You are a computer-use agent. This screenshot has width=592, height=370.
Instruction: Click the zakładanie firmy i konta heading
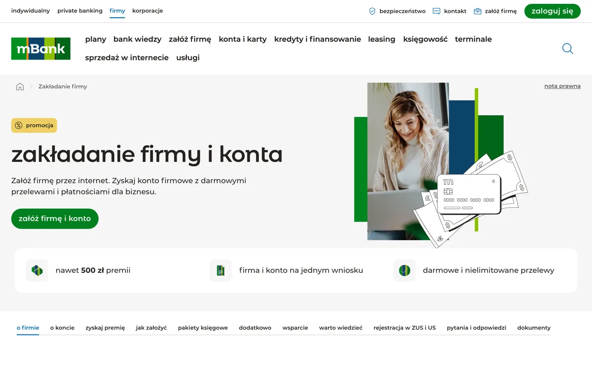(147, 154)
